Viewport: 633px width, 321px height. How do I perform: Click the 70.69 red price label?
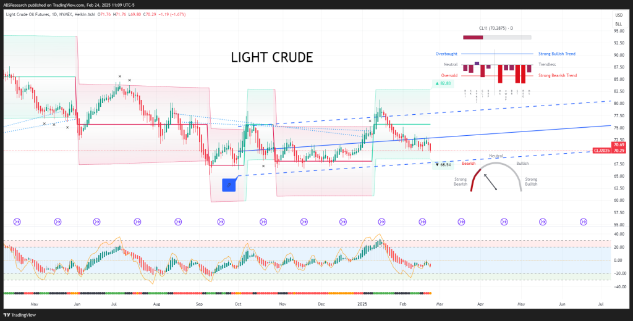[x=619, y=145]
